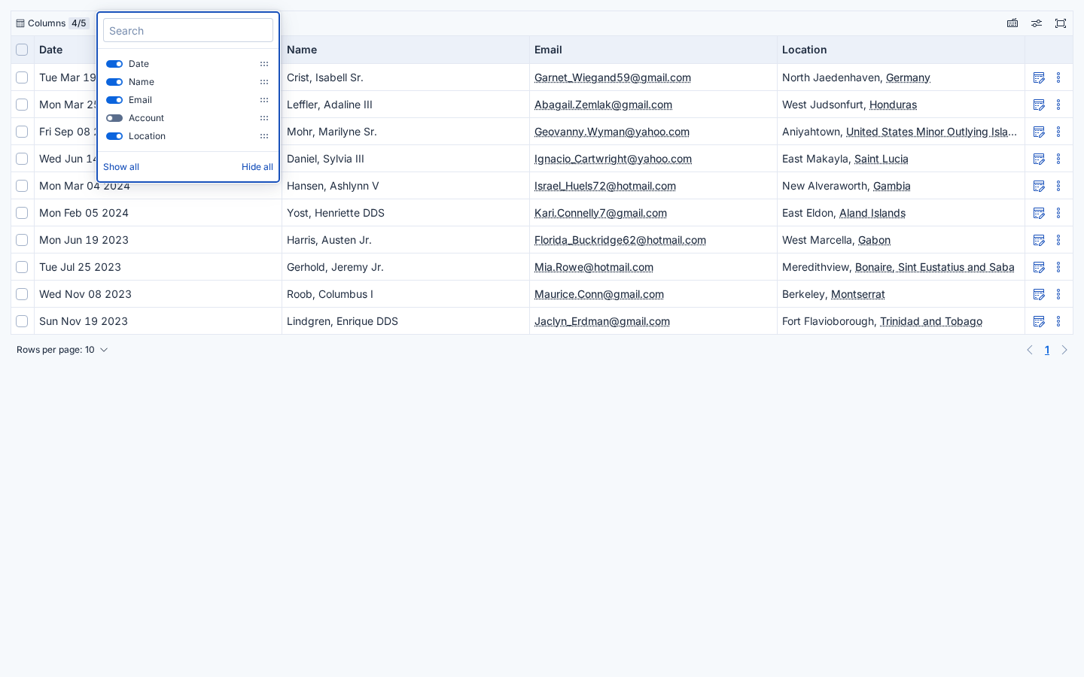Select the Harris, Austen Jr. row checkbox
The width and height of the screenshot is (1084, 677).
[x=22, y=240]
